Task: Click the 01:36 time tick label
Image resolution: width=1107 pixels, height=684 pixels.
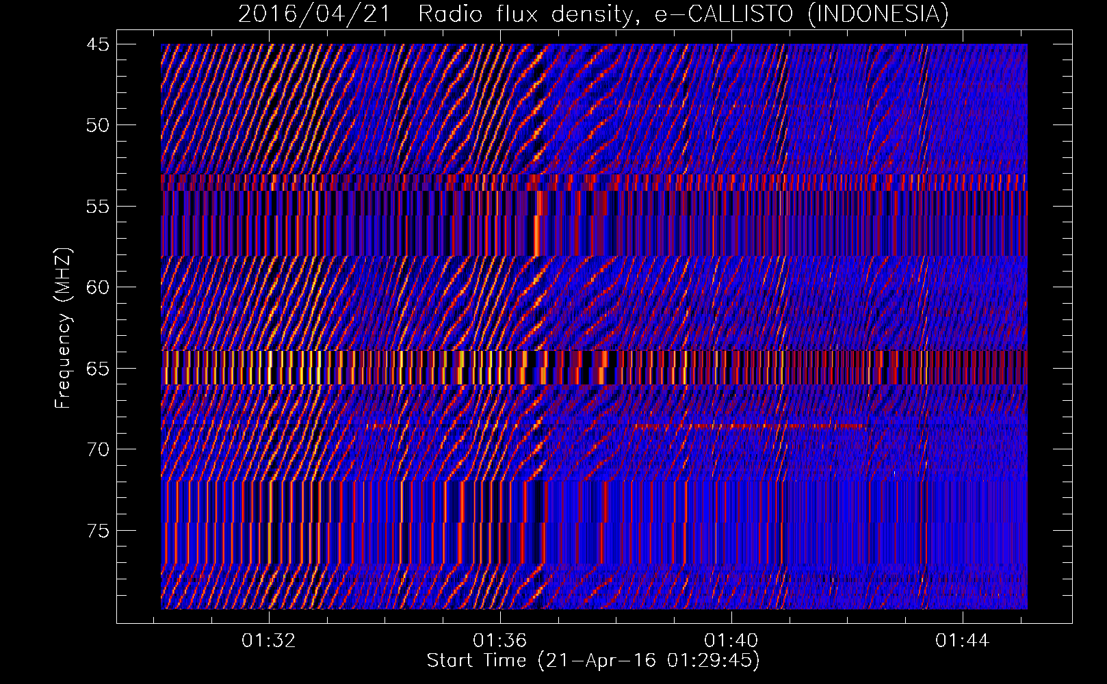Action: pos(500,640)
